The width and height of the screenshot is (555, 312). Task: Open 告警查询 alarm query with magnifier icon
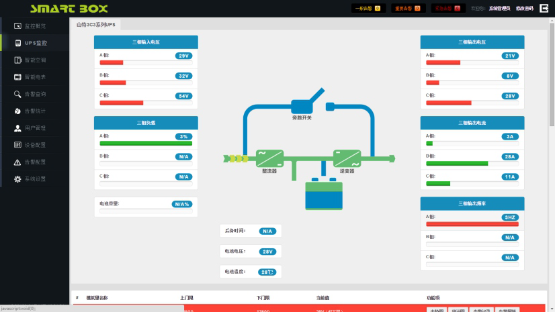click(35, 94)
